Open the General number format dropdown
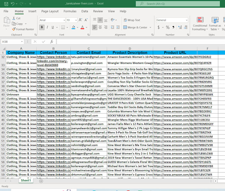 186,20
